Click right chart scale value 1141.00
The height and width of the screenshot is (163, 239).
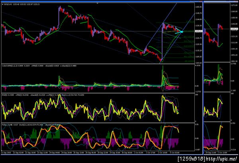click(234, 24)
